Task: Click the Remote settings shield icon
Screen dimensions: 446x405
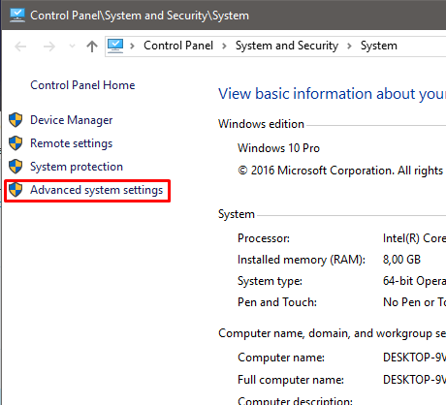Action: click(x=16, y=143)
